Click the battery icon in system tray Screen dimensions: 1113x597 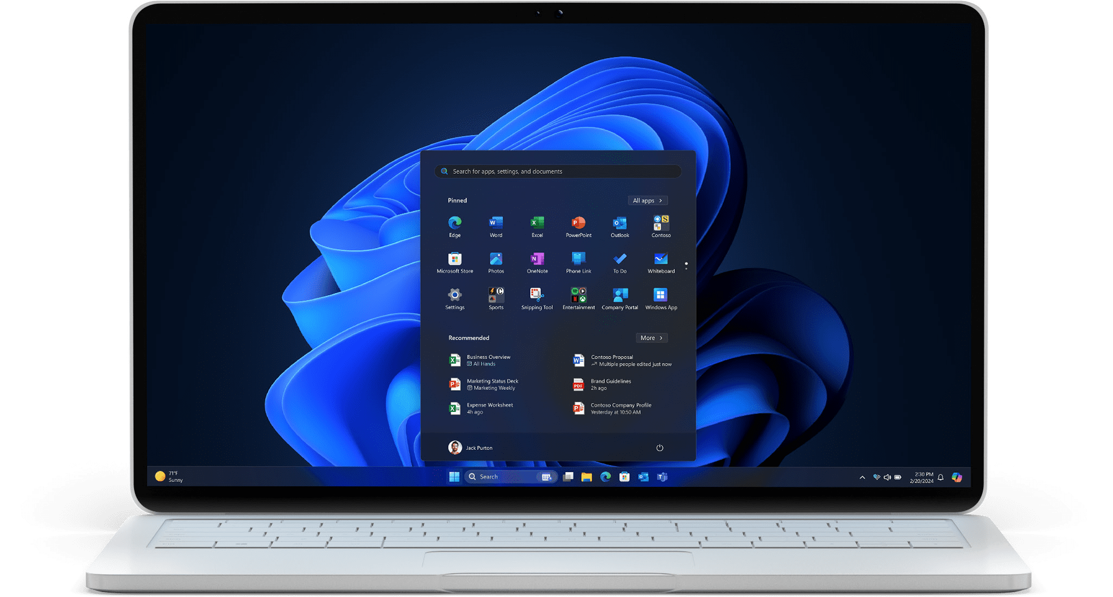pos(898,477)
